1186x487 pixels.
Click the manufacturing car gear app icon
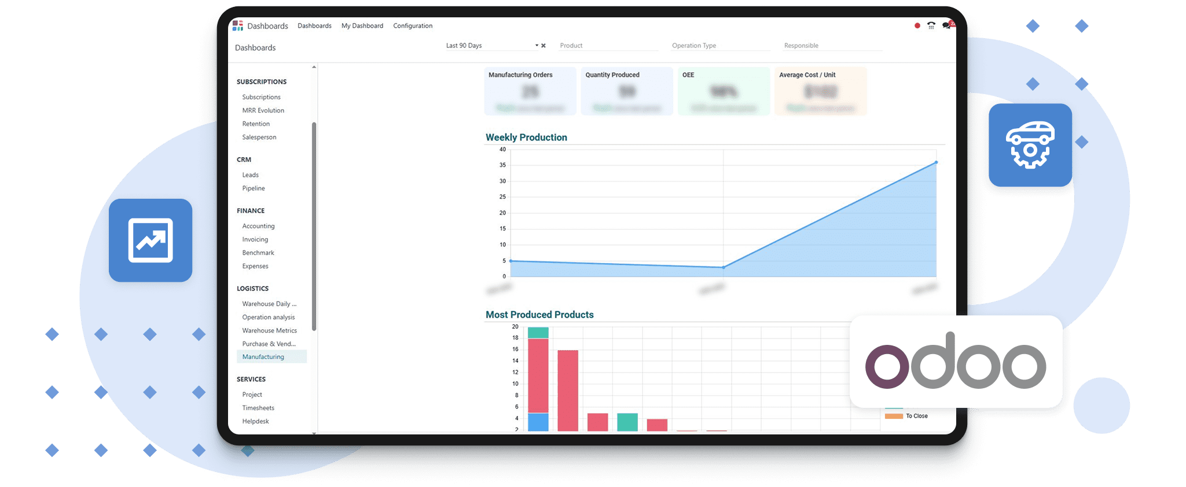(1030, 145)
